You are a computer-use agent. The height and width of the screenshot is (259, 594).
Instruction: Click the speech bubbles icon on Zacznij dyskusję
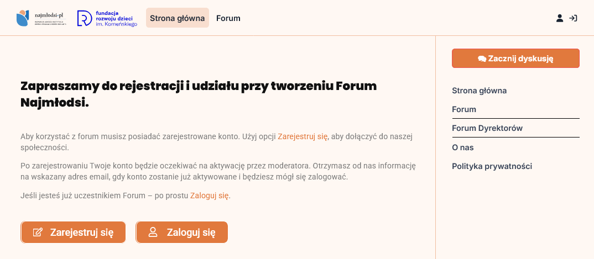click(x=482, y=59)
